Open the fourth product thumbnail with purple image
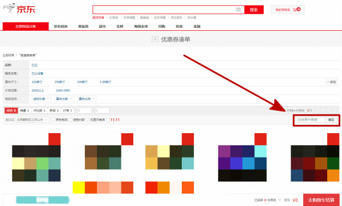Viewport: 342px width, 206px height. click(x=242, y=157)
